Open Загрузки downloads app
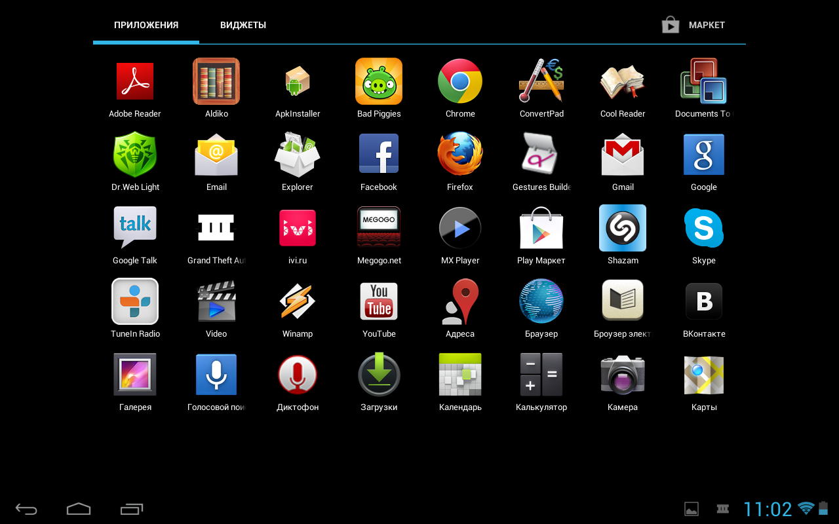 click(x=379, y=375)
